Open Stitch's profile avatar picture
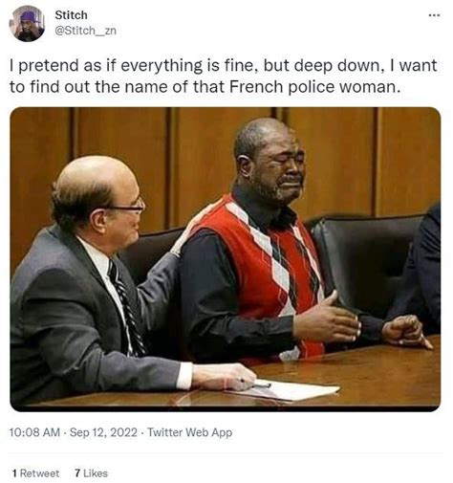Screen dimensions: 453x483 tap(27, 24)
